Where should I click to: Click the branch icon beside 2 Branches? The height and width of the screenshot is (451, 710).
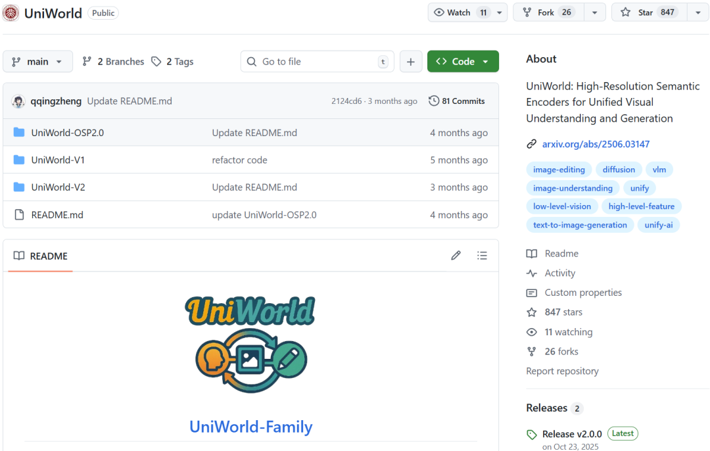[87, 61]
